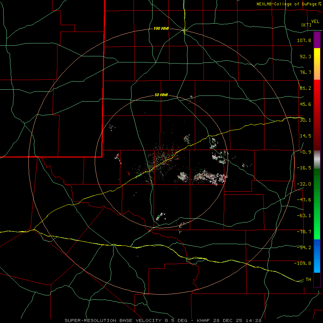Click the -32.0 velocity scale value
The height and width of the screenshot is (323, 323).
point(304,184)
